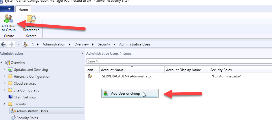Open the navigation history dropdown arrow
Image resolution: width=272 pixels, height=120 pixels.
18,45
